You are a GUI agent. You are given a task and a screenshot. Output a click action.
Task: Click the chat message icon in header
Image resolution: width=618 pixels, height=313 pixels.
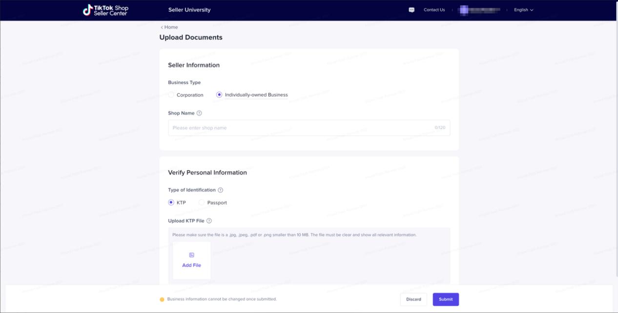click(x=412, y=10)
